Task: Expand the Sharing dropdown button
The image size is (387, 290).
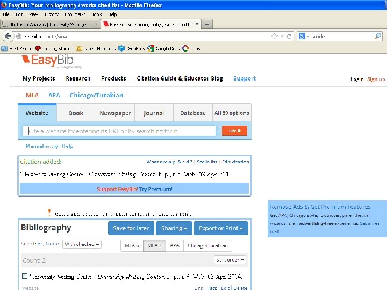Action: pos(174,228)
